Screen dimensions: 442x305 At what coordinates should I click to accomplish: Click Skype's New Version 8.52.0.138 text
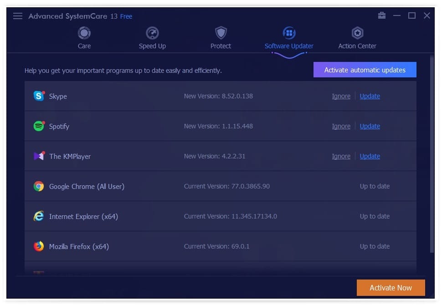coord(218,96)
